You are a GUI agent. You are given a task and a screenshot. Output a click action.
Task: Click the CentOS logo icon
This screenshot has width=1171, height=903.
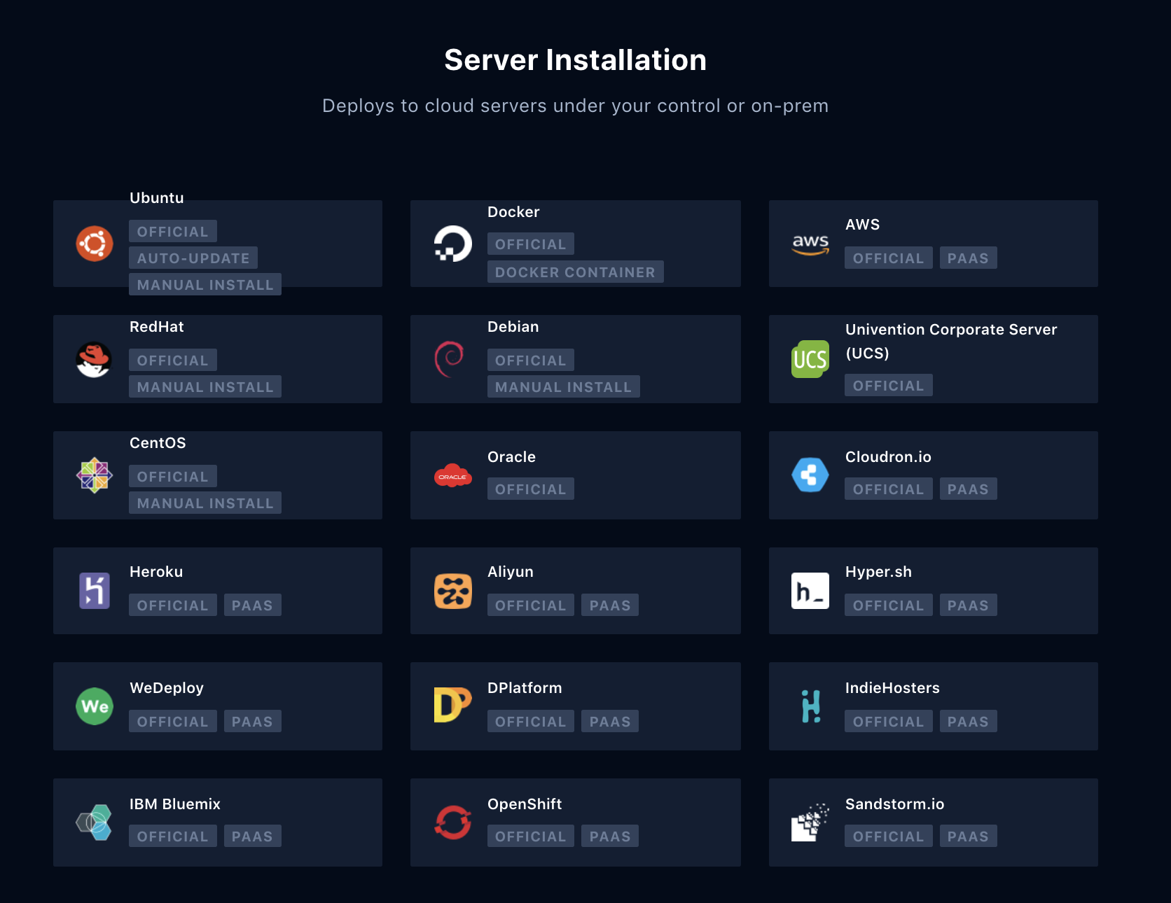pyautogui.click(x=95, y=475)
